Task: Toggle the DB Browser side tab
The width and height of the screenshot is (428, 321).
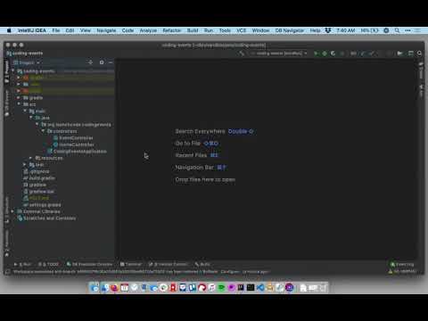Action: (7, 104)
